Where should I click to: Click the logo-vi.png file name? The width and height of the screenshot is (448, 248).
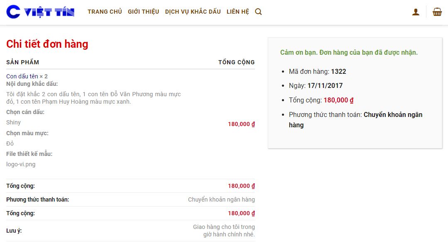click(x=21, y=164)
